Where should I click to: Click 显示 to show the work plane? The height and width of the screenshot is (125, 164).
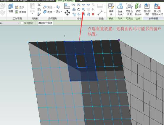pyautogui.click(x=19, y=7)
